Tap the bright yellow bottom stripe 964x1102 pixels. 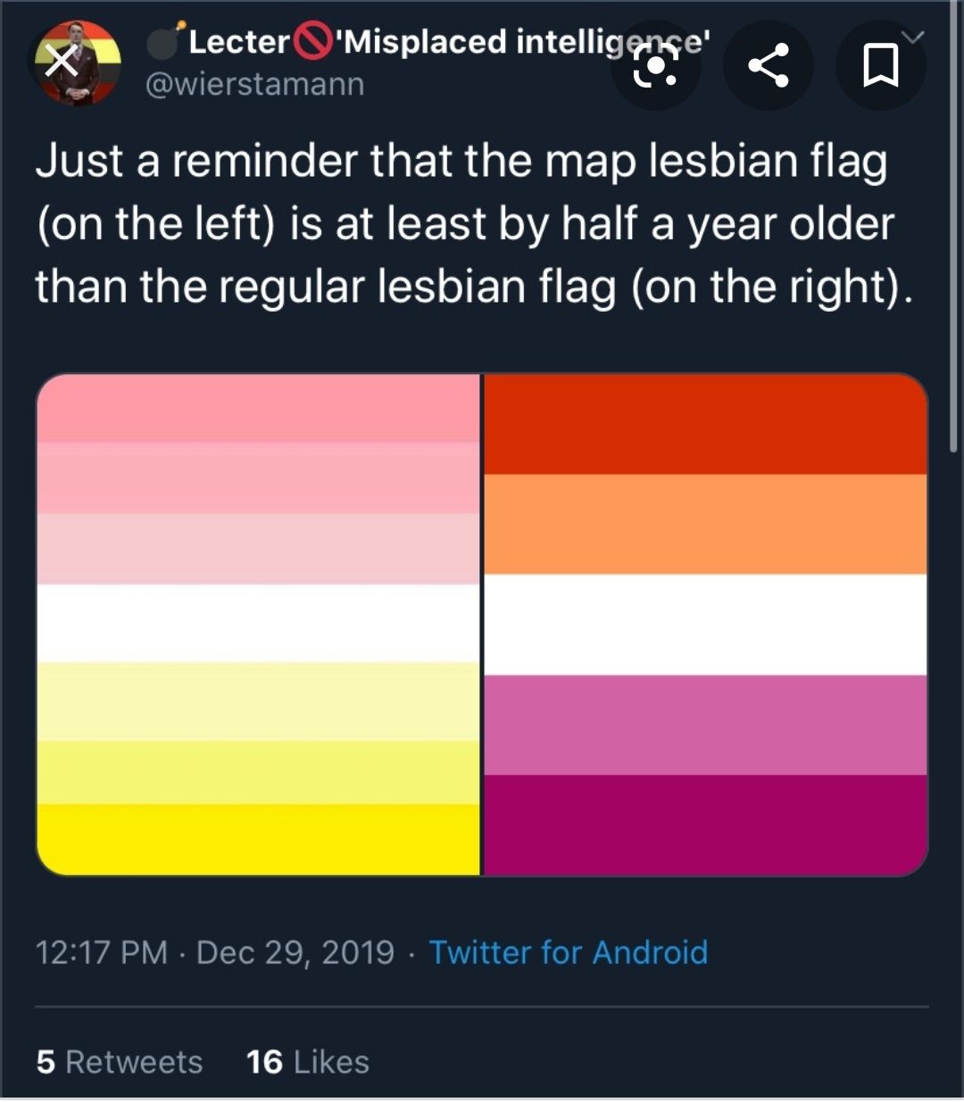point(258,839)
